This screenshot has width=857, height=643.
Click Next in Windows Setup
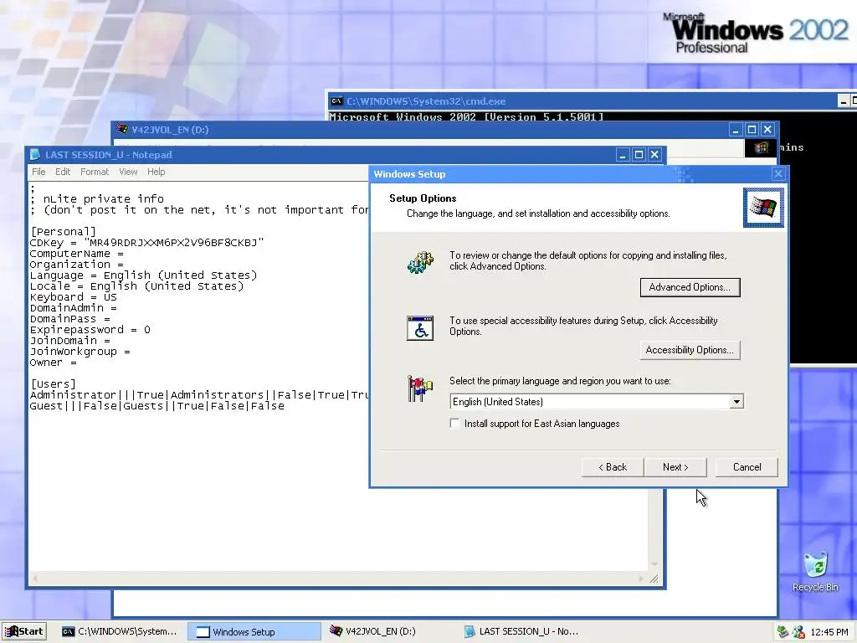pyautogui.click(x=675, y=467)
